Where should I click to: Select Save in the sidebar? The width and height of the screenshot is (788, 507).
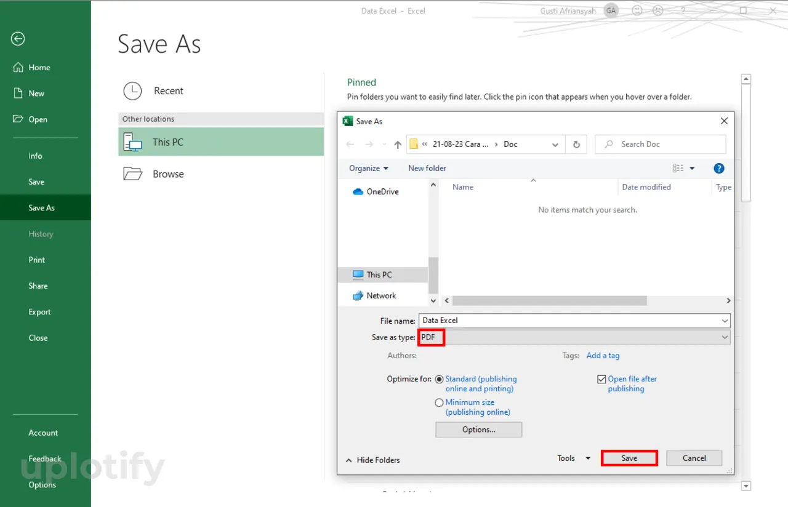point(36,182)
